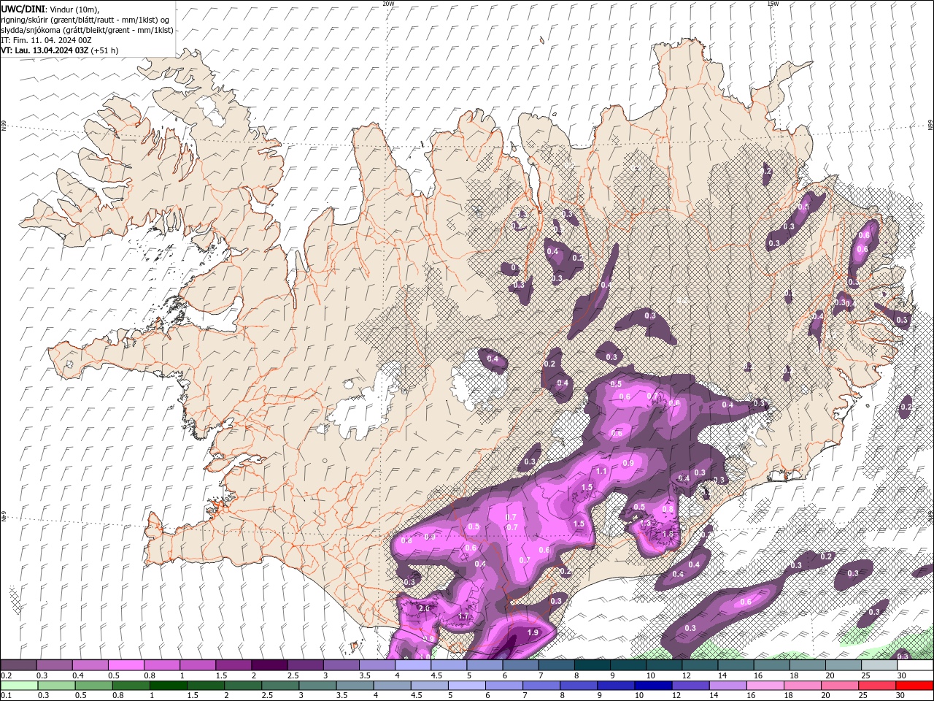Select the dark purple snow swatch labeled 2
The height and width of the screenshot is (701, 934).
click(269, 665)
